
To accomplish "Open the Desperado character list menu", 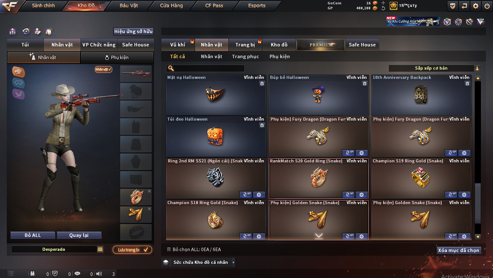I will [100, 249].
